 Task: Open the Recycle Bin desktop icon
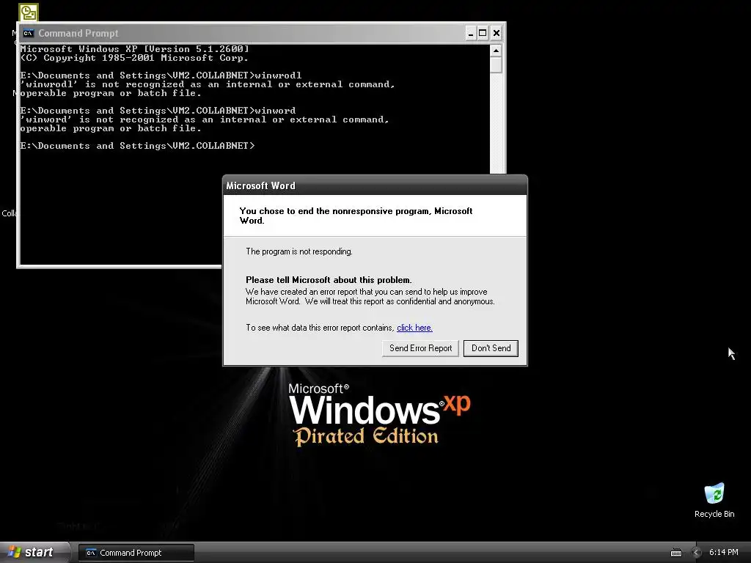coord(714,493)
